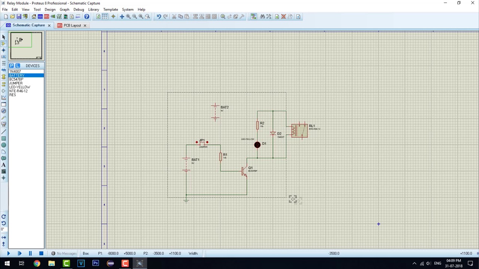Click No Messages status indicator
The height and width of the screenshot is (269, 479).
point(64,253)
